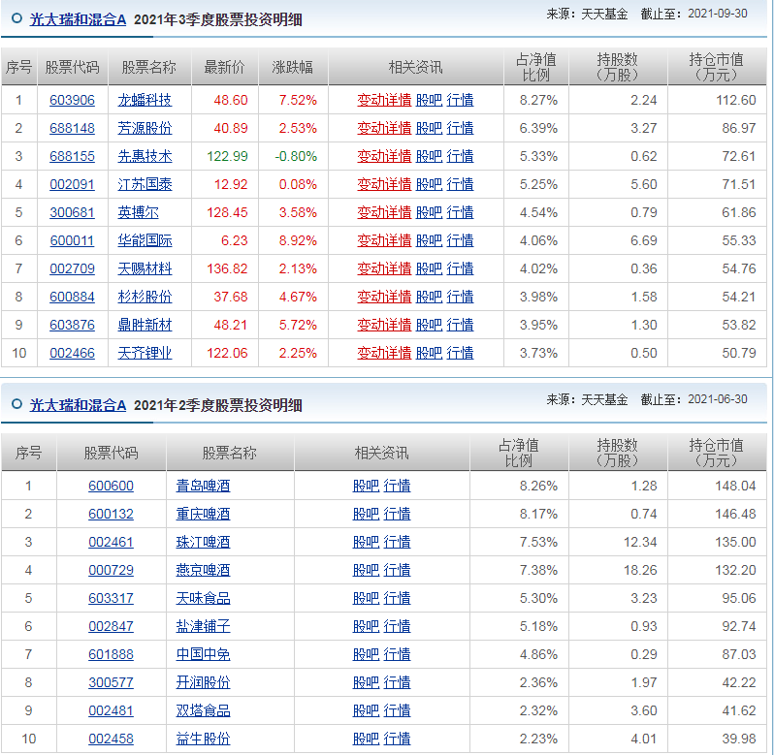Image resolution: width=774 pixels, height=755 pixels.
Task: Open stock code 601888 link
Action: (112, 654)
